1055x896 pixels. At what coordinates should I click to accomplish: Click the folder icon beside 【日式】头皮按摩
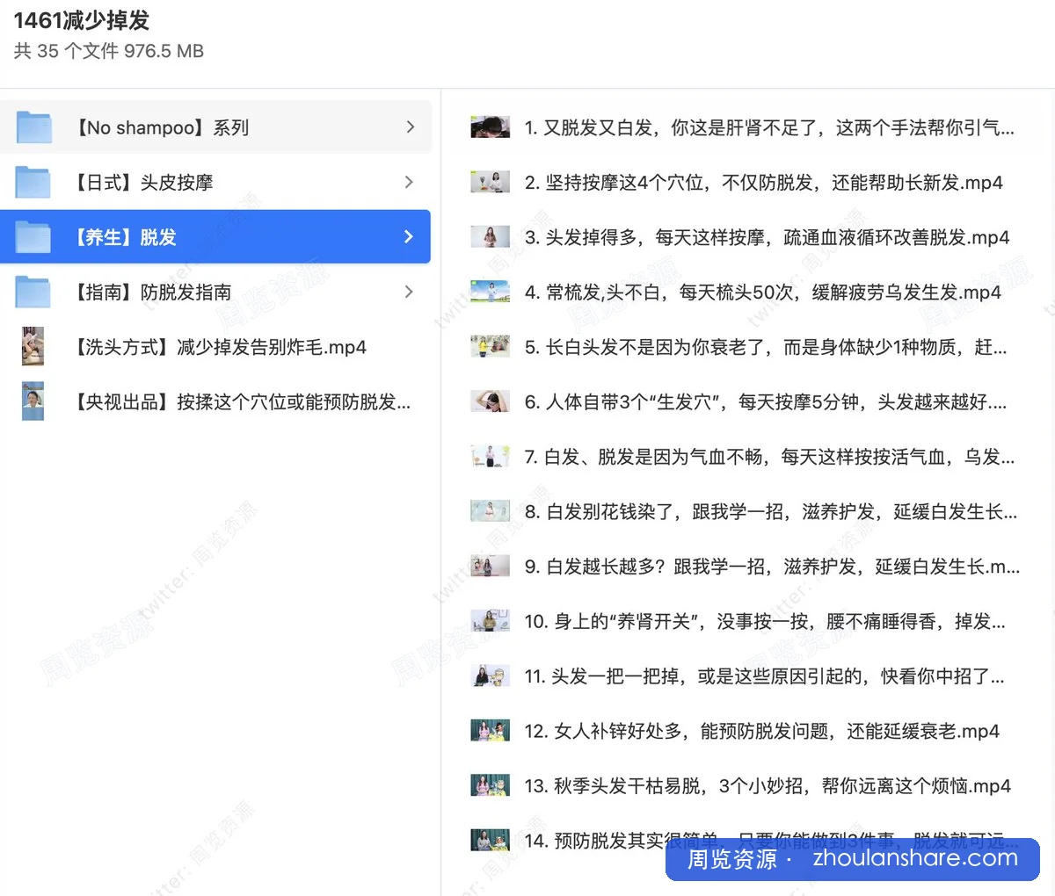34,182
